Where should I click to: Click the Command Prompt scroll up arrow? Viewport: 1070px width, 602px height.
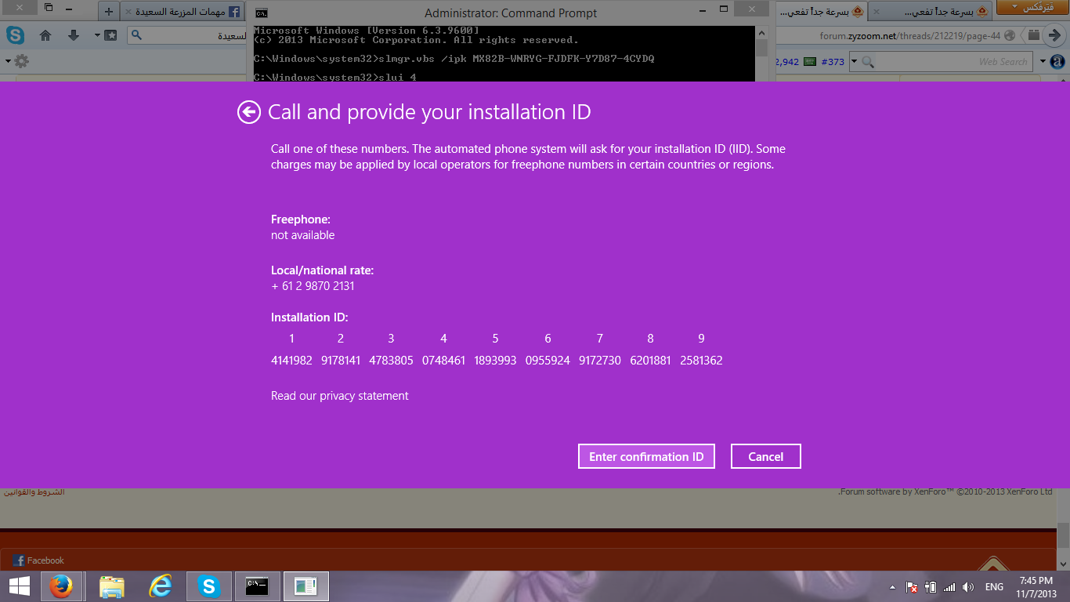click(x=761, y=32)
